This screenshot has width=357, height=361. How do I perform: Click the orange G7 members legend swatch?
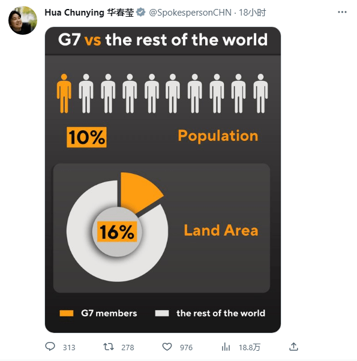point(67,314)
